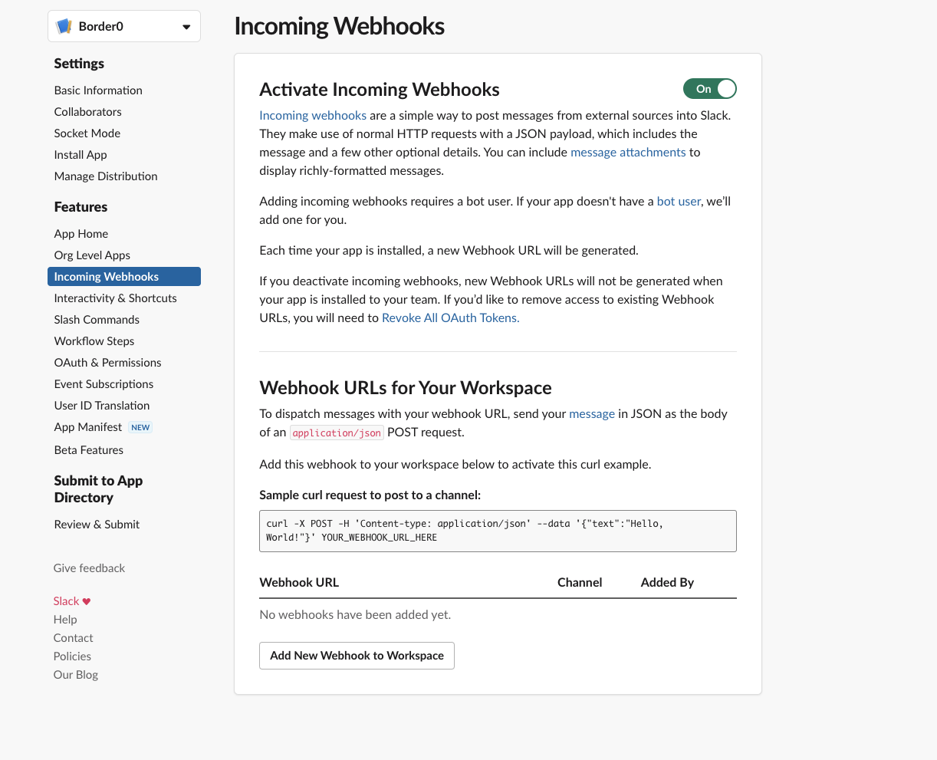Click the Incoming Webhooks page title
The height and width of the screenshot is (760, 937).
(x=339, y=26)
